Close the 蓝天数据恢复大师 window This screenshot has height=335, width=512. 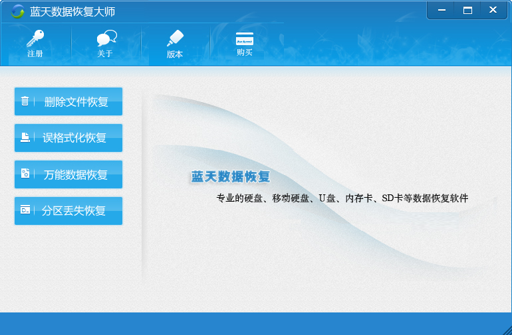(x=493, y=10)
